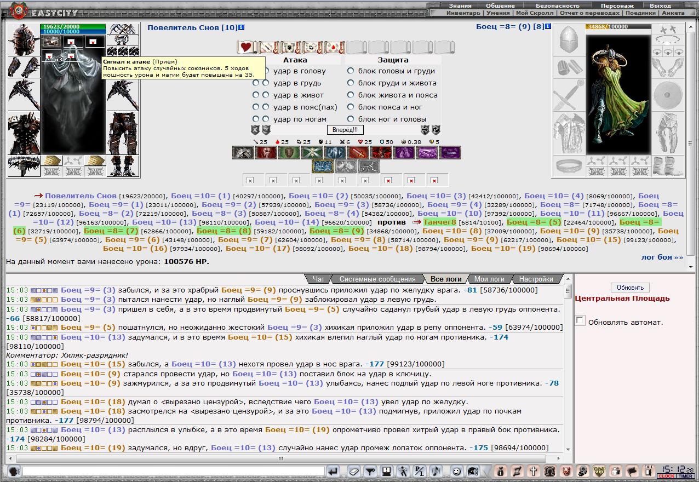Click the EXIT door icon
Screen dimensions: 699x482
[x=649, y=471]
